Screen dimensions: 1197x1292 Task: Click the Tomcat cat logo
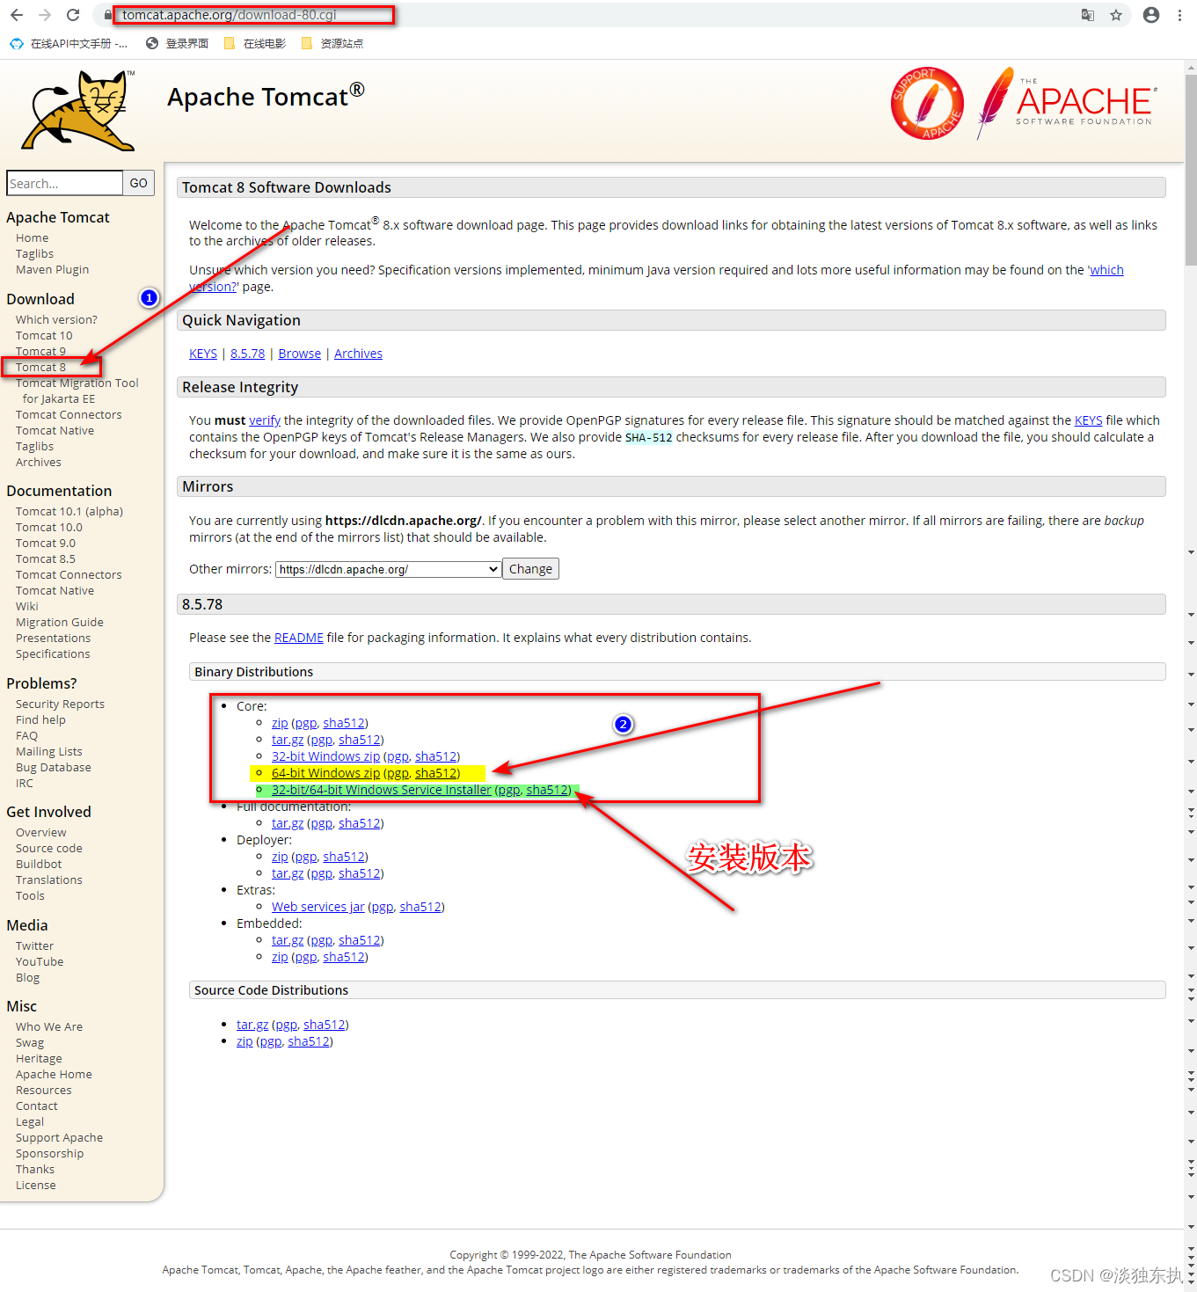(x=79, y=111)
